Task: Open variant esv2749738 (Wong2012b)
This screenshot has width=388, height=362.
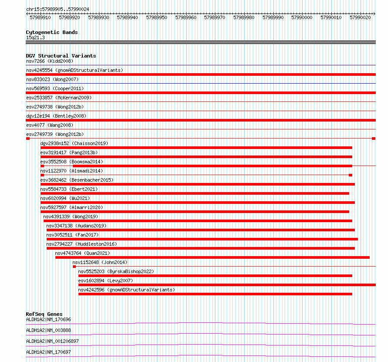Action: 55,107
